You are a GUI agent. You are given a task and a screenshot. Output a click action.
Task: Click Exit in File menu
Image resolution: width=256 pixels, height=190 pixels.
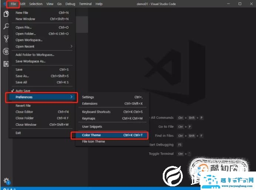[42, 133]
